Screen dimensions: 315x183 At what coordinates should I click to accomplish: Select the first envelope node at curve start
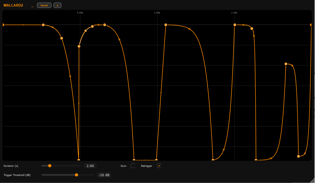point(3,25)
